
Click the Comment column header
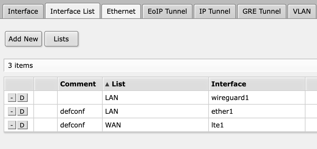78,84
